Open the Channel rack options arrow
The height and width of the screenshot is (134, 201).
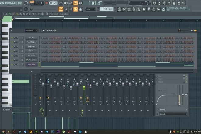[12, 30]
